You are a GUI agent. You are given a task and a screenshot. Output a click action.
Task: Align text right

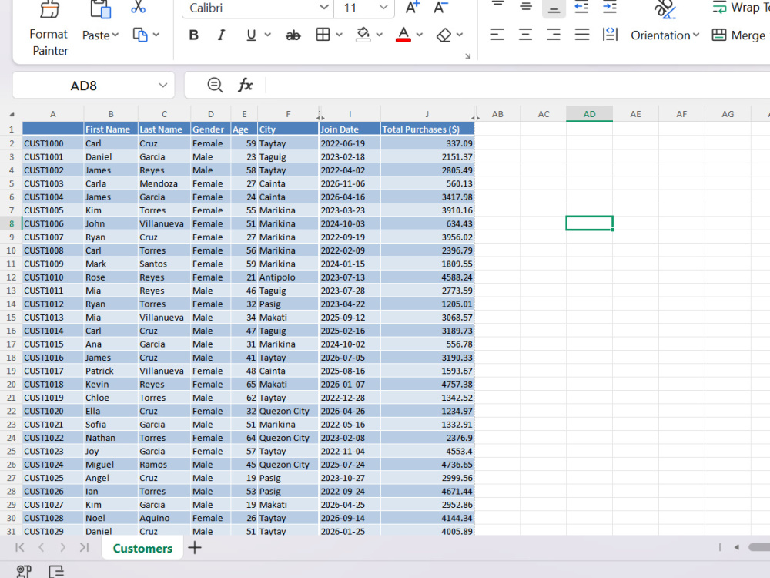coord(554,35)
